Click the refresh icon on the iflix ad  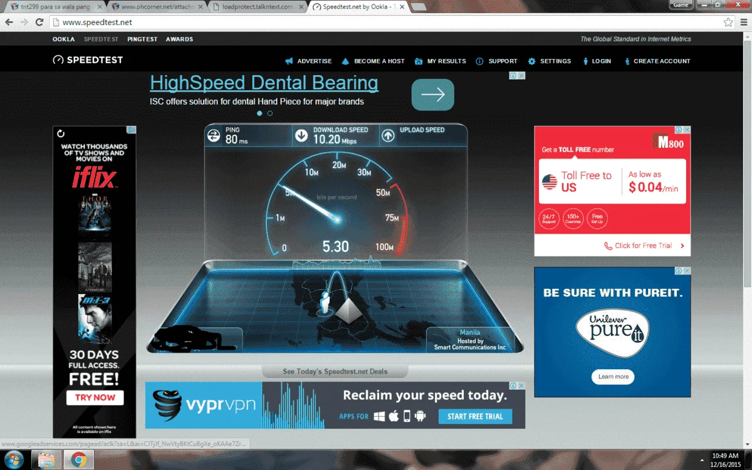61,133
